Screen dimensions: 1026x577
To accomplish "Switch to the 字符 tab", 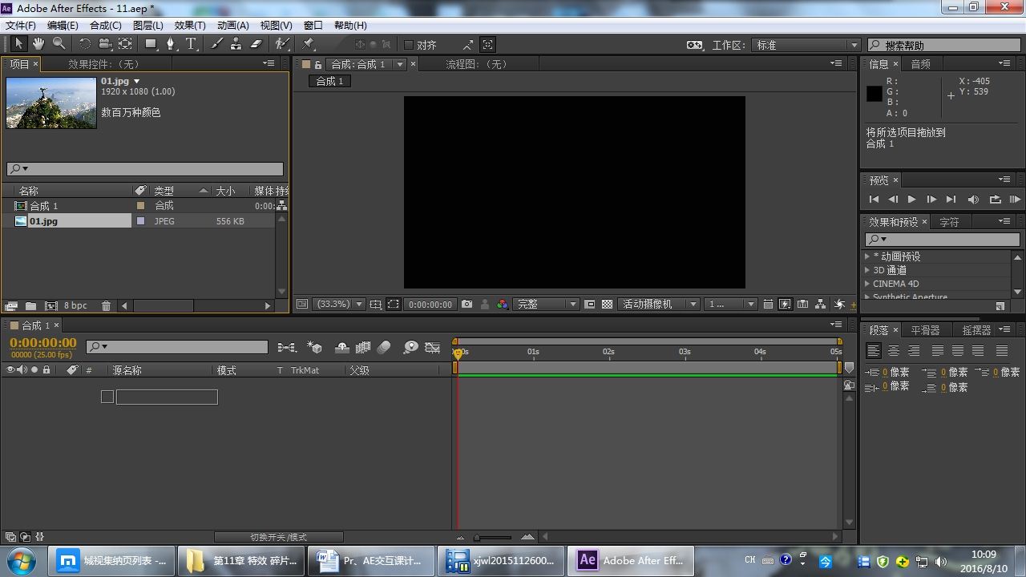I will coord(949,222).
